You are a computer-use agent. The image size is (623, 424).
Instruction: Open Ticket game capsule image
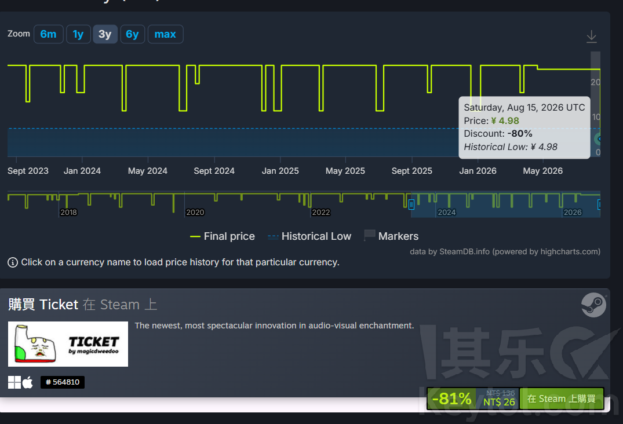coord(68,344)
